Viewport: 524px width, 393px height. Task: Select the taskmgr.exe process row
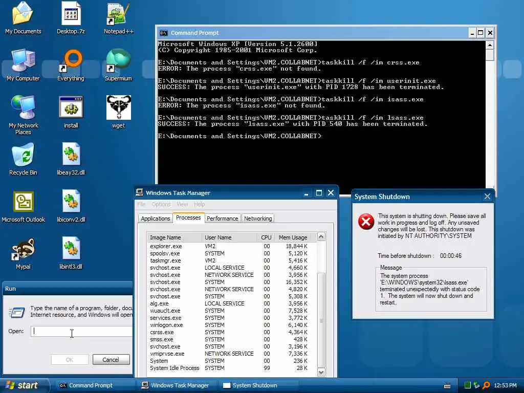232,260
